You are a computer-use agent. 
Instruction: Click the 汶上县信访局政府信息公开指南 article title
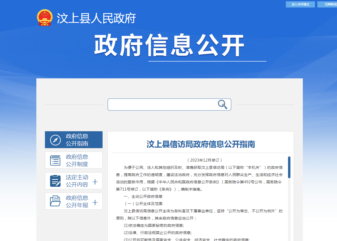tap(201, 144)
